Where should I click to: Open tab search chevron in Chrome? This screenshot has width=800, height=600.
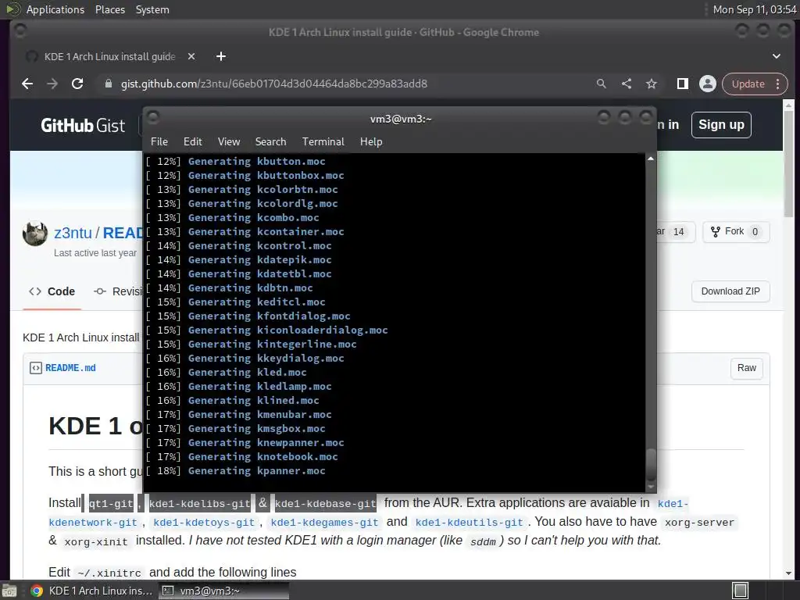pos(776,56)
